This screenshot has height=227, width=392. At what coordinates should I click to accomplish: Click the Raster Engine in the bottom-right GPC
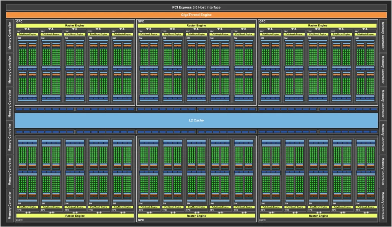point(318,216)
